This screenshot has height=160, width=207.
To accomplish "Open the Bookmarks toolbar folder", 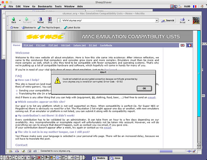I will [x=29, y=28].
